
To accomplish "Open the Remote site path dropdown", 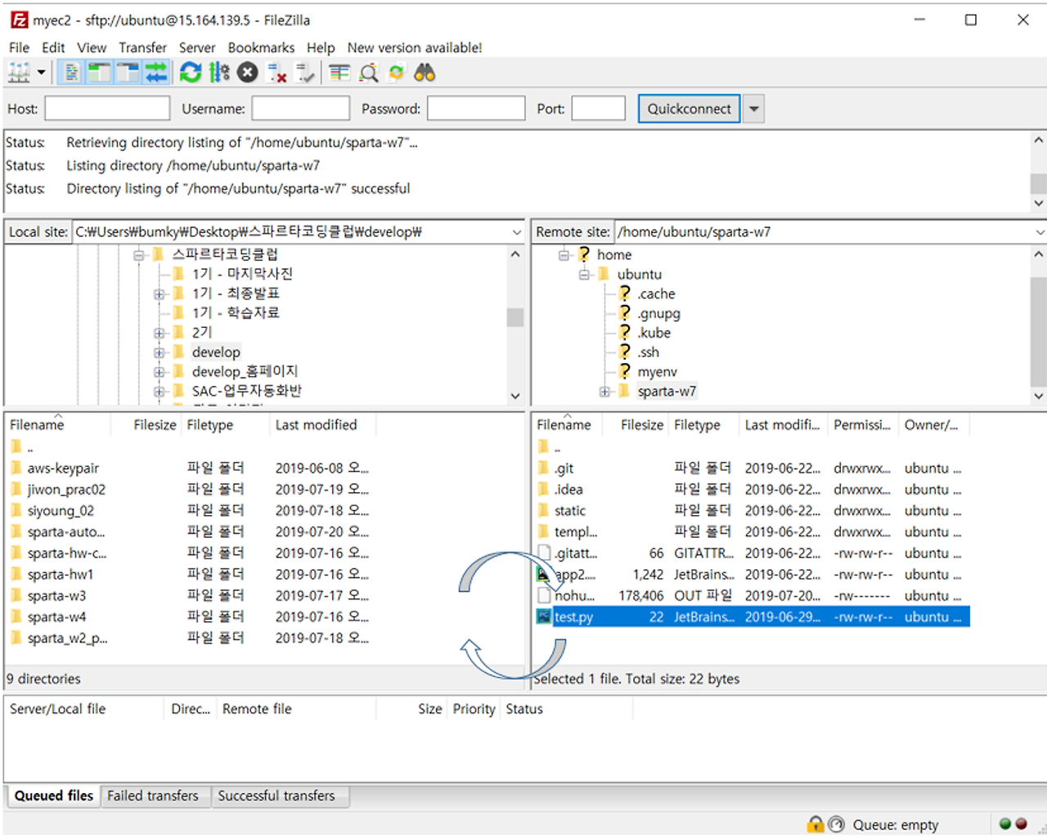I will pyautogui.click(x=1039, y=232).
